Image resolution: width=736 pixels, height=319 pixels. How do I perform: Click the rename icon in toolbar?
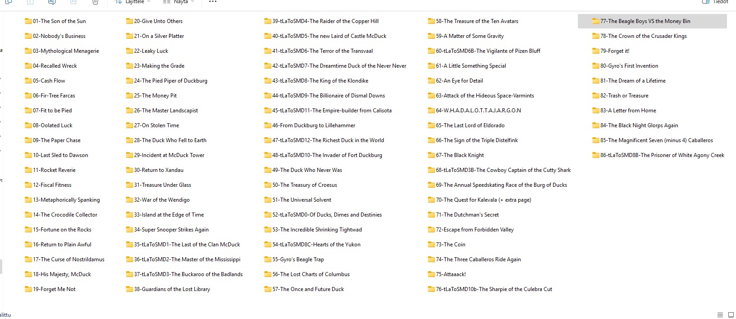coord(52,2)
